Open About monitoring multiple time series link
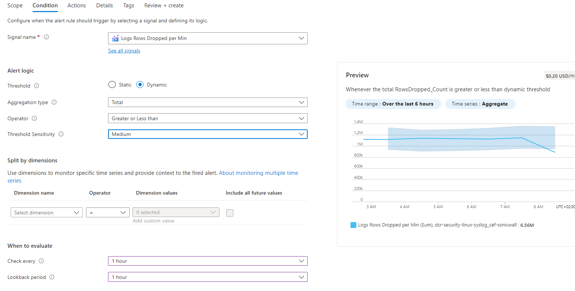575x291 pixels. [x=258, y=173]
